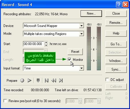Click the New... button

[x=91, y=13]
